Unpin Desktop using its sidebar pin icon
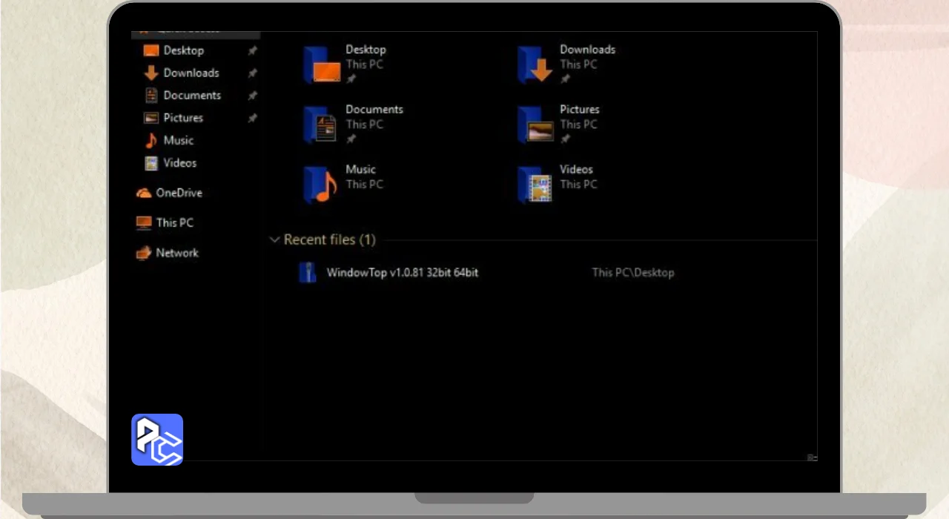Viewport: 949px width, 519px height. (x=252, y=50)
